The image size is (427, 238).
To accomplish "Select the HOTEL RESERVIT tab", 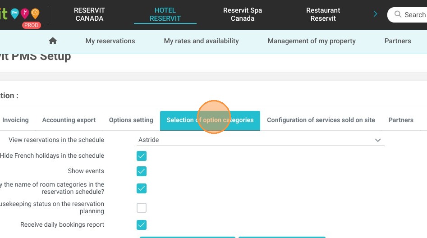I will (165, 14).
